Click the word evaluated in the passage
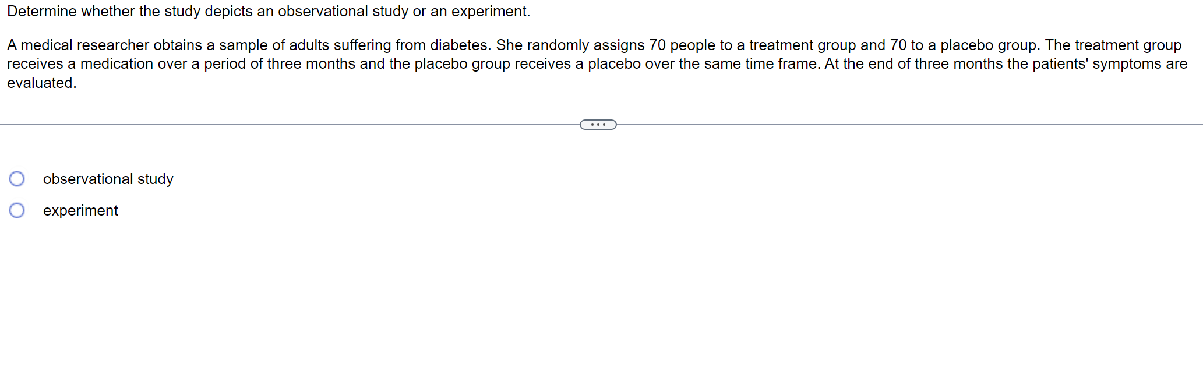This screenshot has height=367, width=1203. click(41, 83)
